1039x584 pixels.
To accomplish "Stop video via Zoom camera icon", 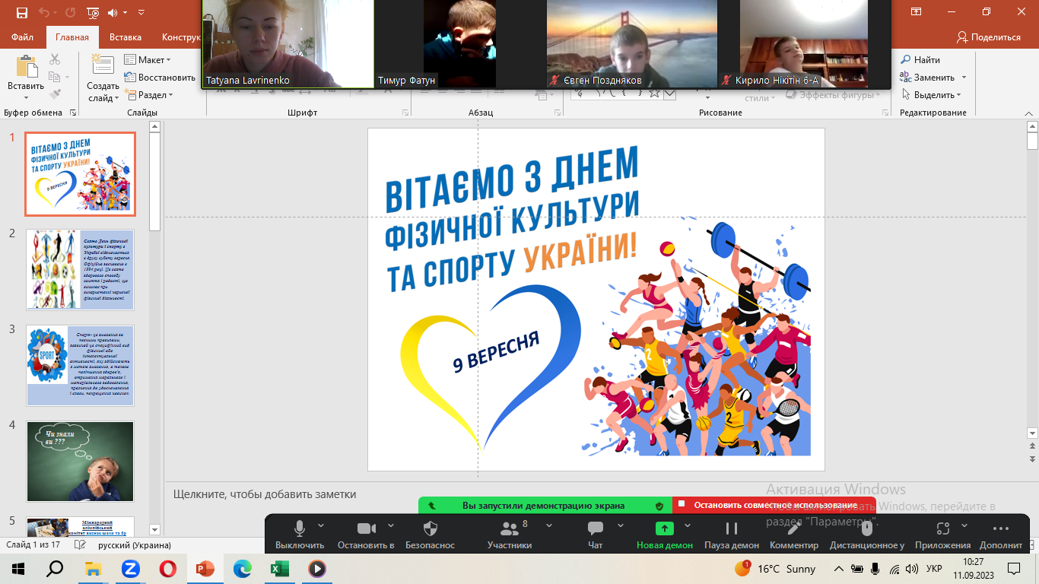I will coord(367,528).
